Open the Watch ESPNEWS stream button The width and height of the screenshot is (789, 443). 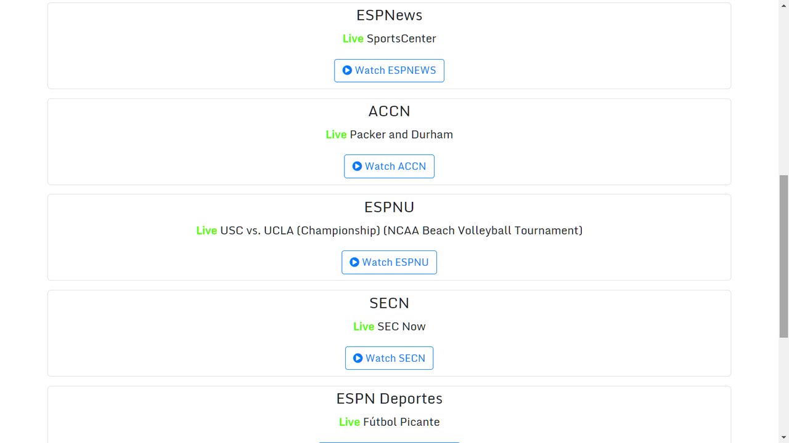[389, 70]
